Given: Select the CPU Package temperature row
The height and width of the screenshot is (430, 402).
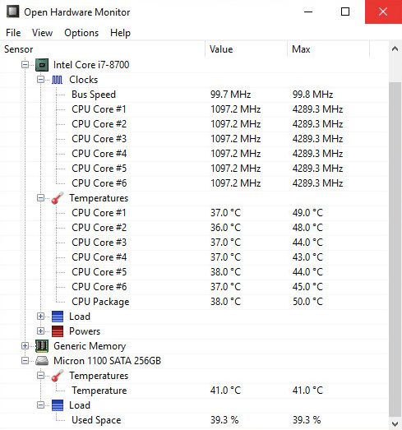Looking at the screenshot, I should click(x=194, y=302).
